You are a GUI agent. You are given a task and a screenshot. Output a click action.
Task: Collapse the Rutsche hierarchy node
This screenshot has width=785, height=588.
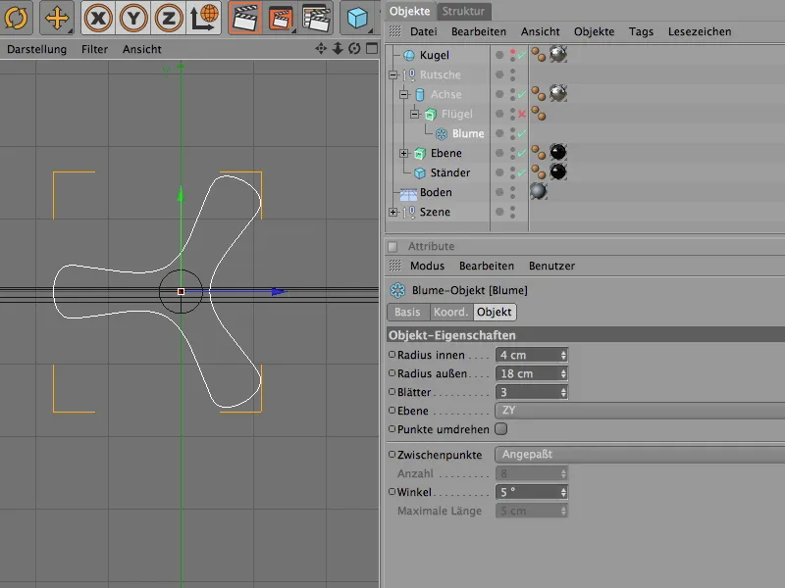393,75
